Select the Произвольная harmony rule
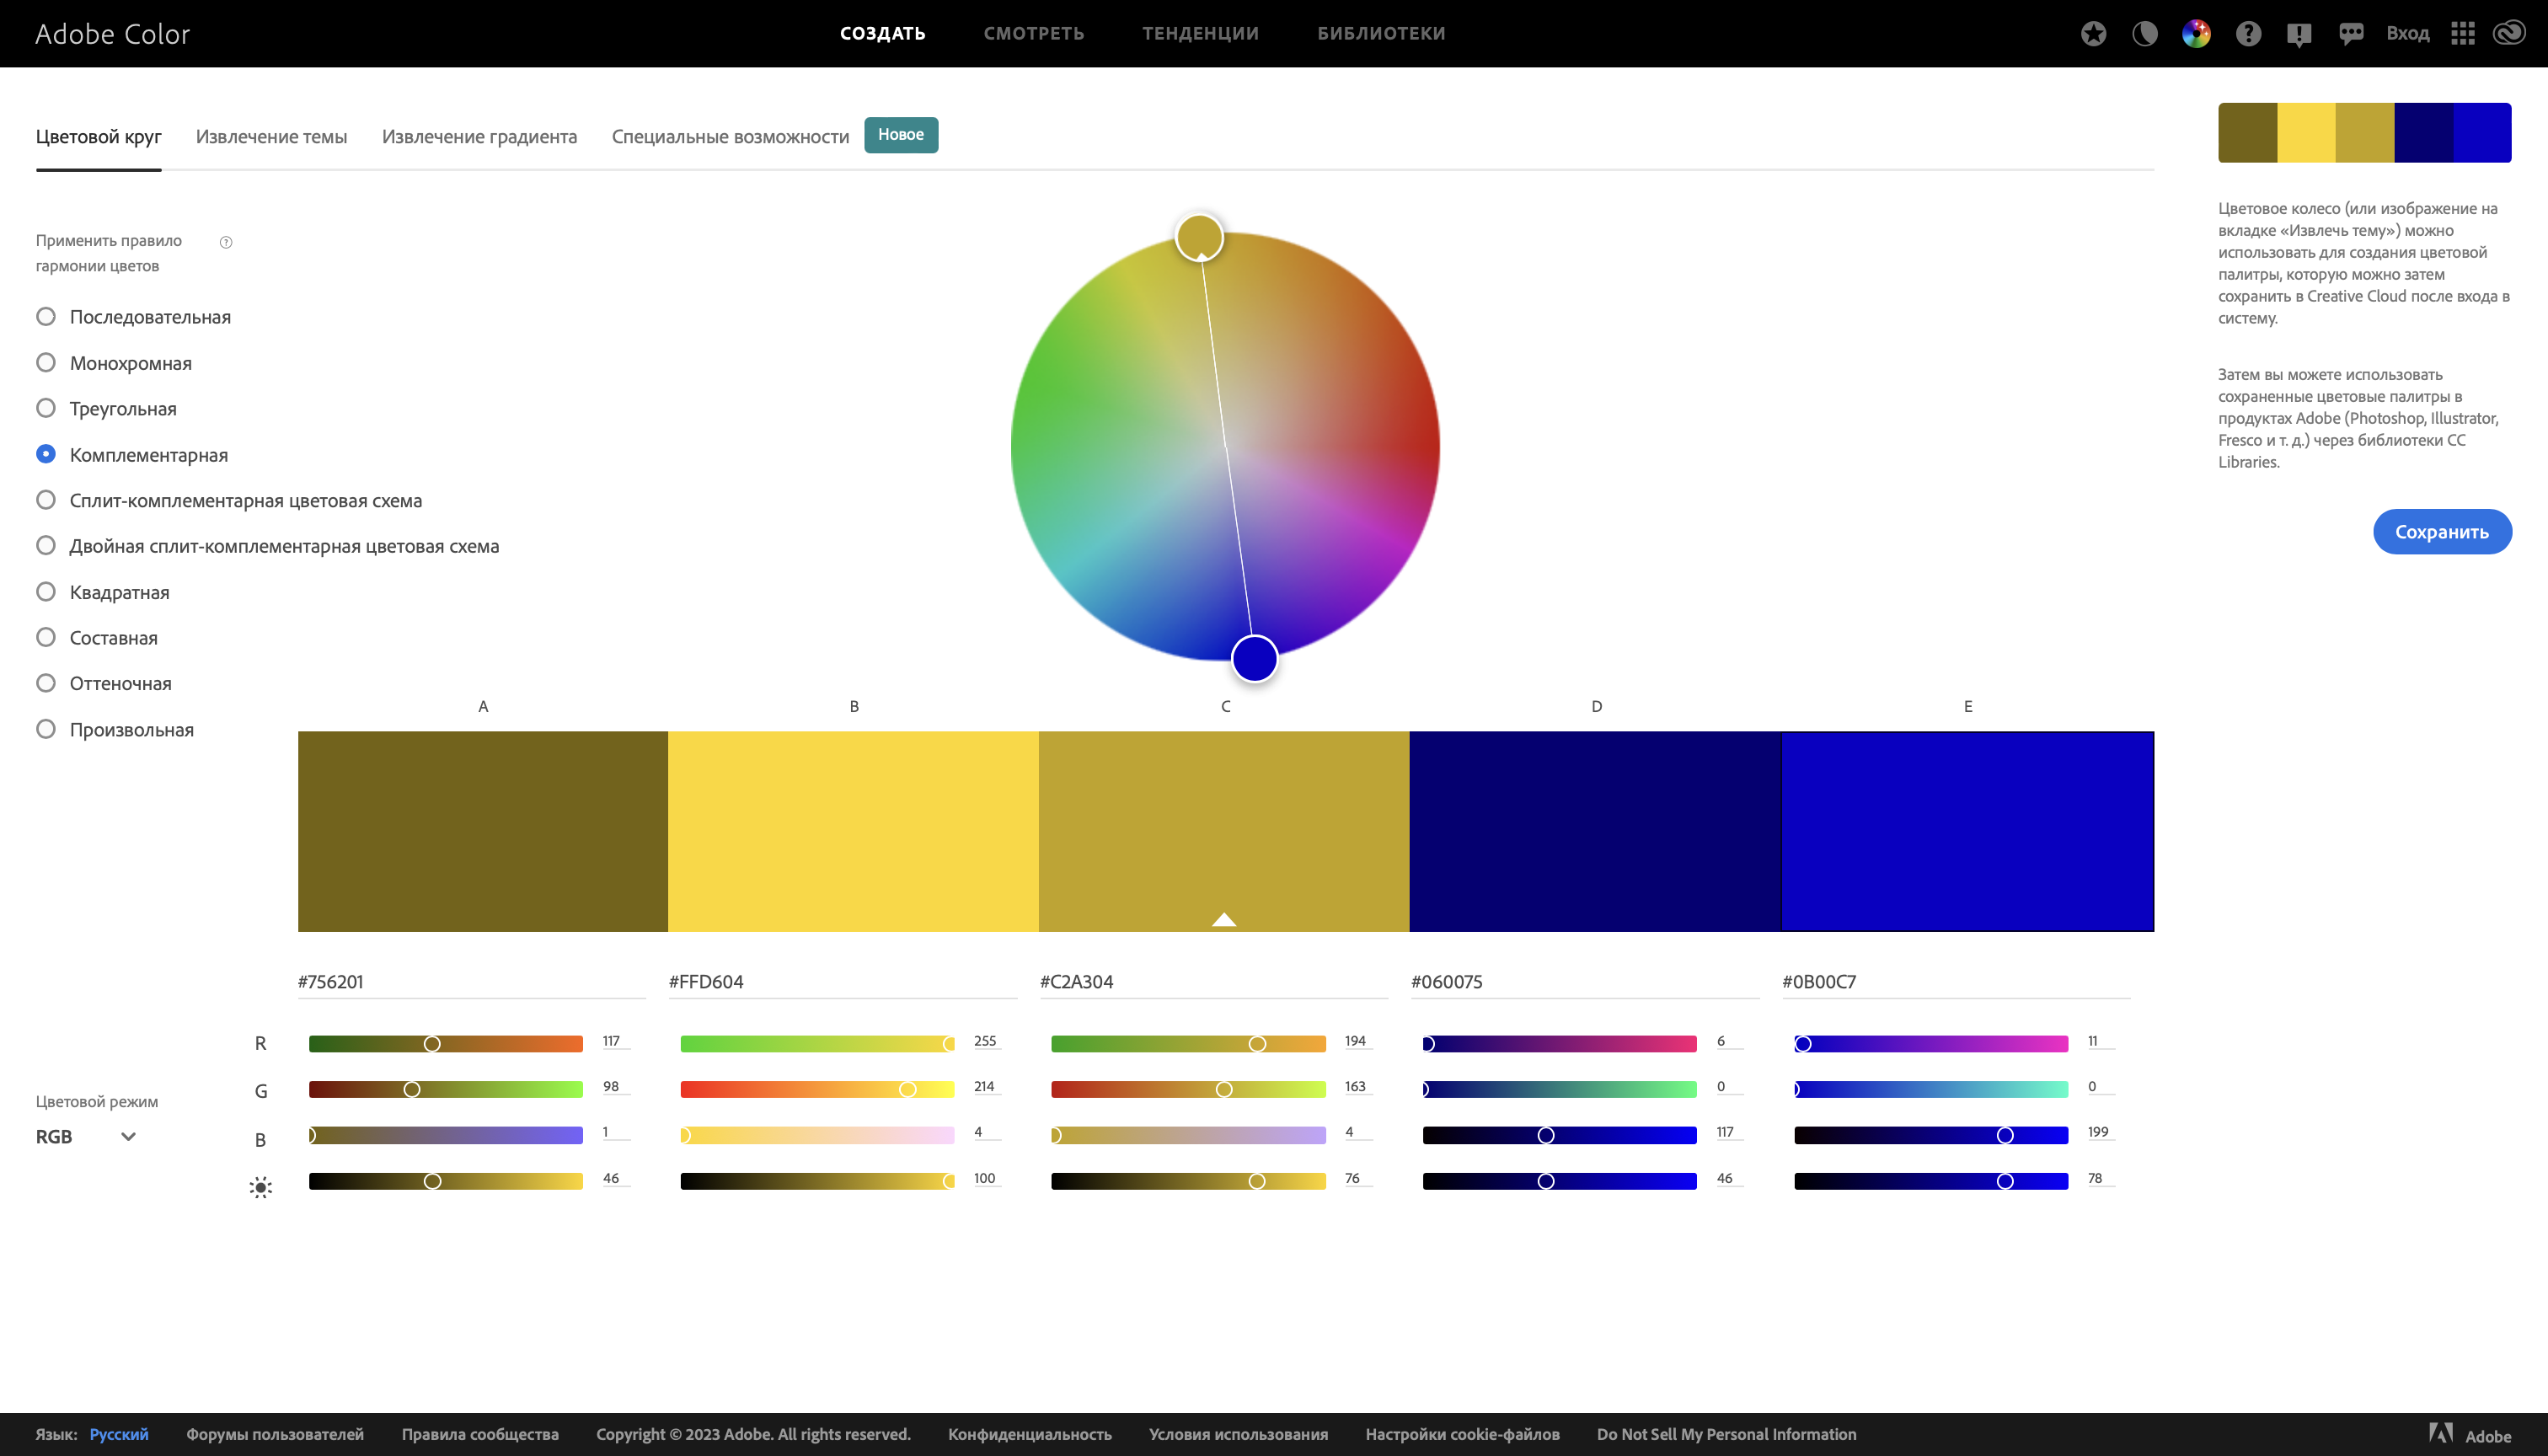The width and height of the screenshot is (2548, 1456). (x=115, y=729)
